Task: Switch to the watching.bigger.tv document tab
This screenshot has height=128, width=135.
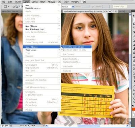Action: pyautogui.click(x=12, y=11)
